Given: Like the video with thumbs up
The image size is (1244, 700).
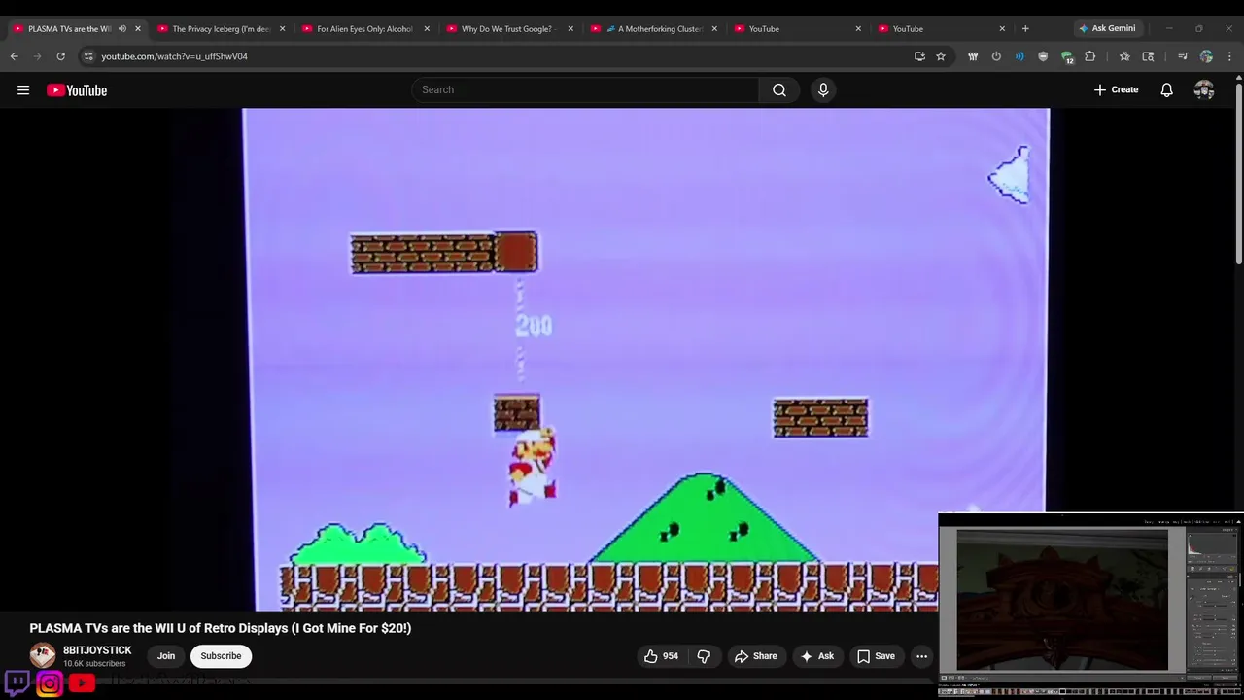Looking at the screenshot, I should (x=661, y=656).
